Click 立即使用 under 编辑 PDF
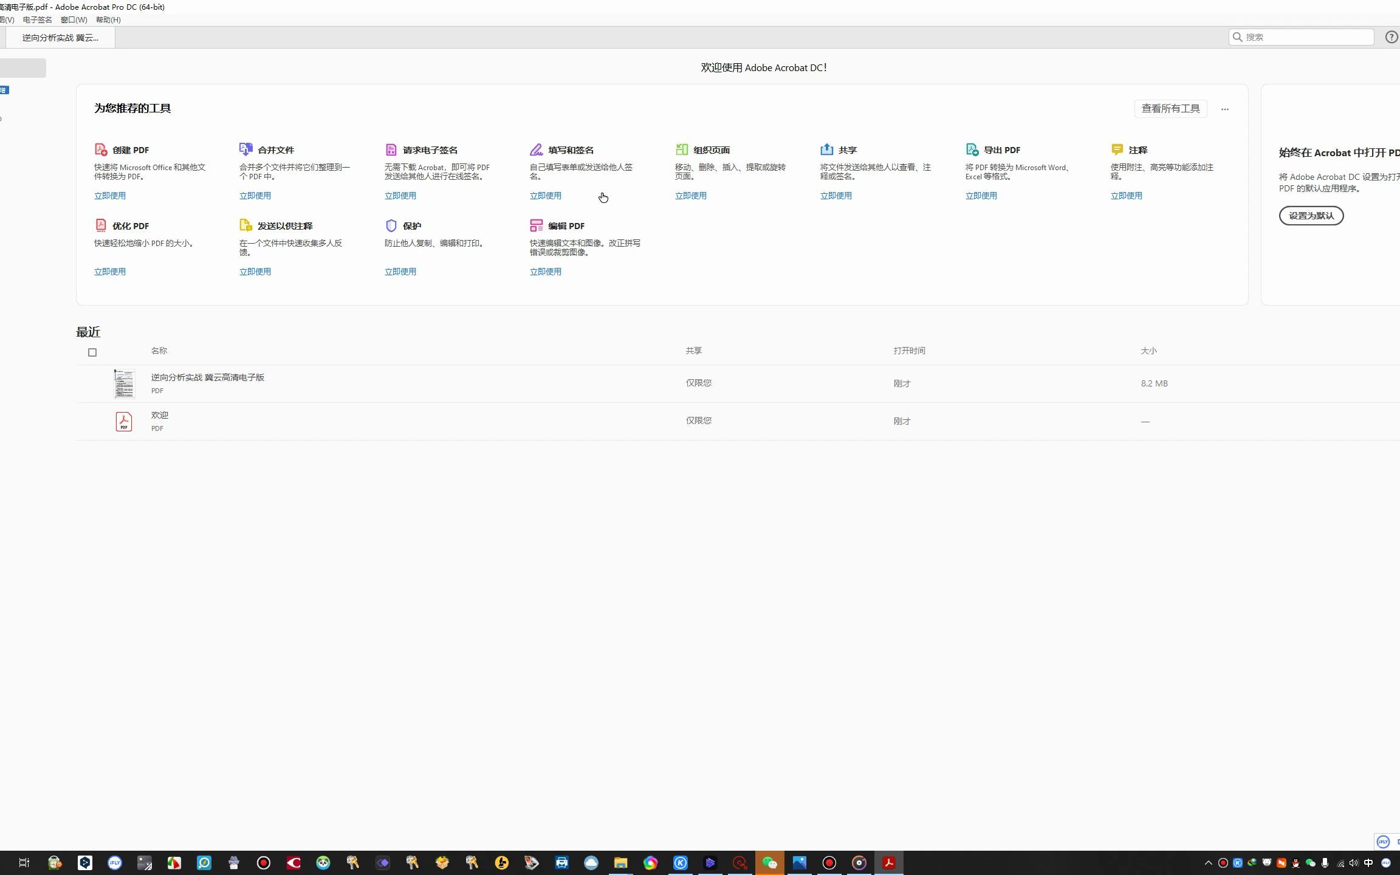 pyautogui.click(x=546, y=272)
